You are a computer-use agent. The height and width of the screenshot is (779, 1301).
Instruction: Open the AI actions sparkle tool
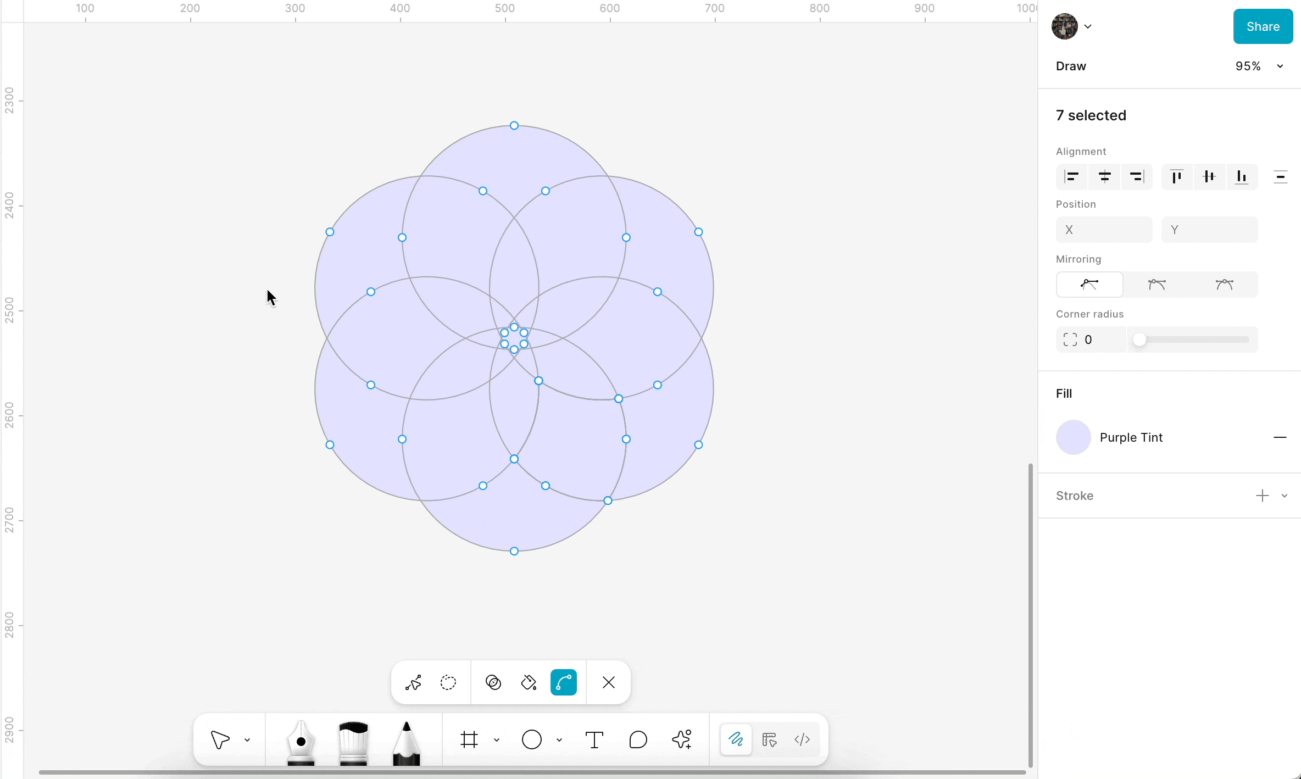pyautogui.click(x=682, y=739)
